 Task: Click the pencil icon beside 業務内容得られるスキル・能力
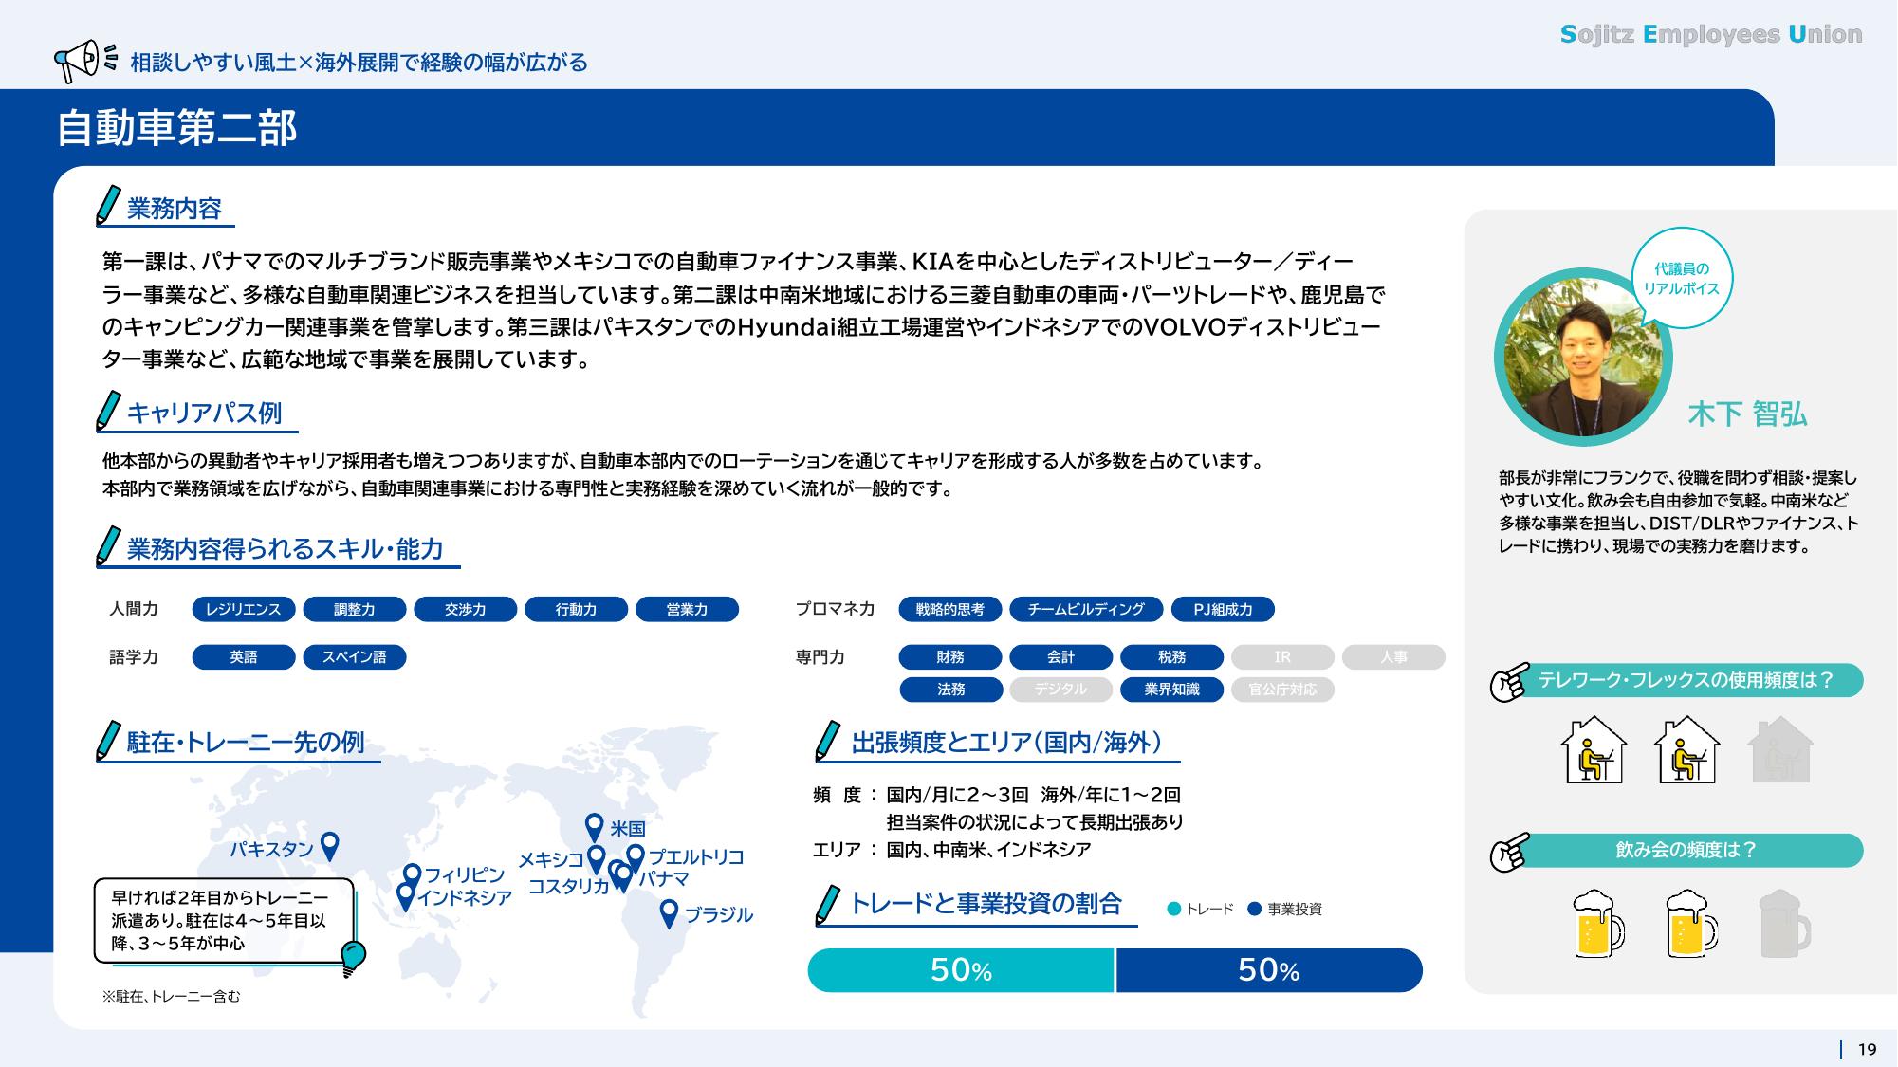click(109, 546)
